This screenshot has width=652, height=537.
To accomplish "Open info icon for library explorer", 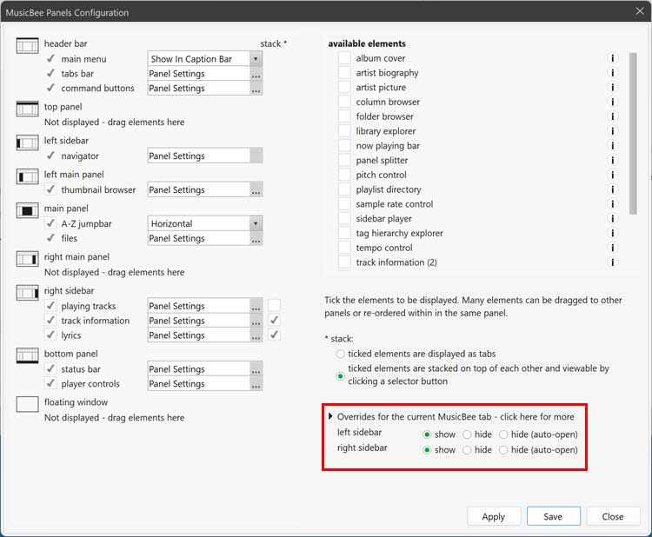I will point(613,131).
